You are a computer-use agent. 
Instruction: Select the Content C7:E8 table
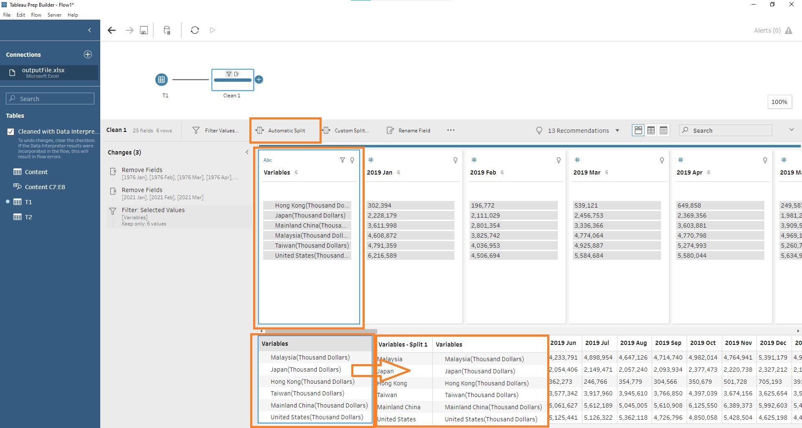(39, 187)
